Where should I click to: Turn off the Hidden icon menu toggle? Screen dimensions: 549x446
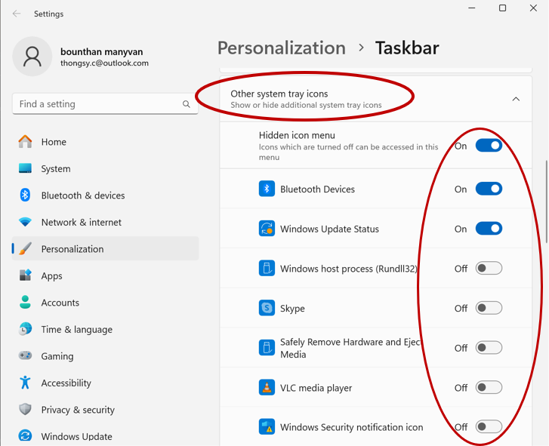click(x=489, y=146)
